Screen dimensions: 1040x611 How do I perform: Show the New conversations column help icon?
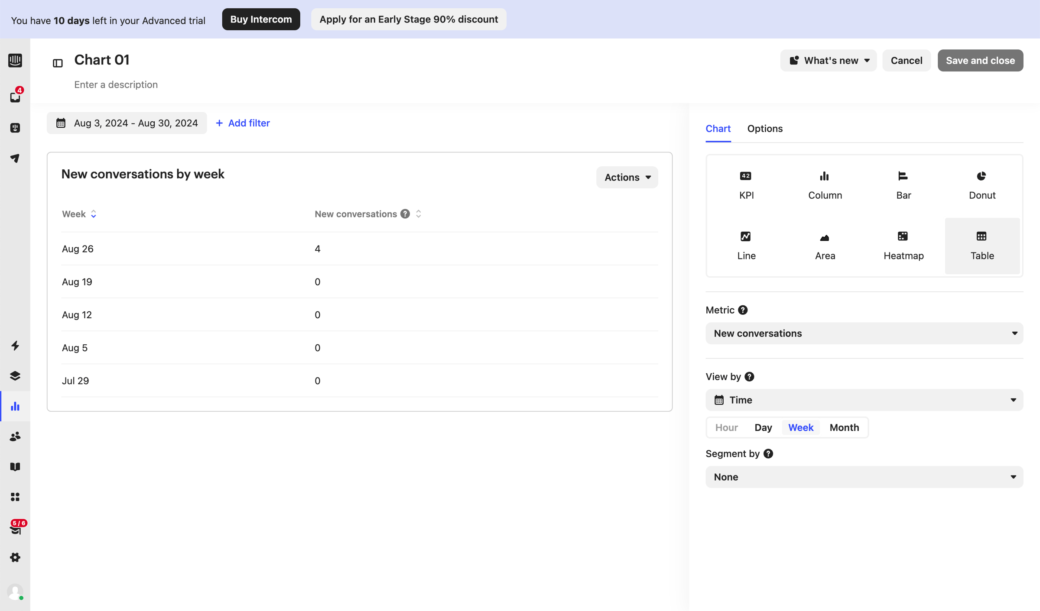pyautogui.click(x=405, y=214)
